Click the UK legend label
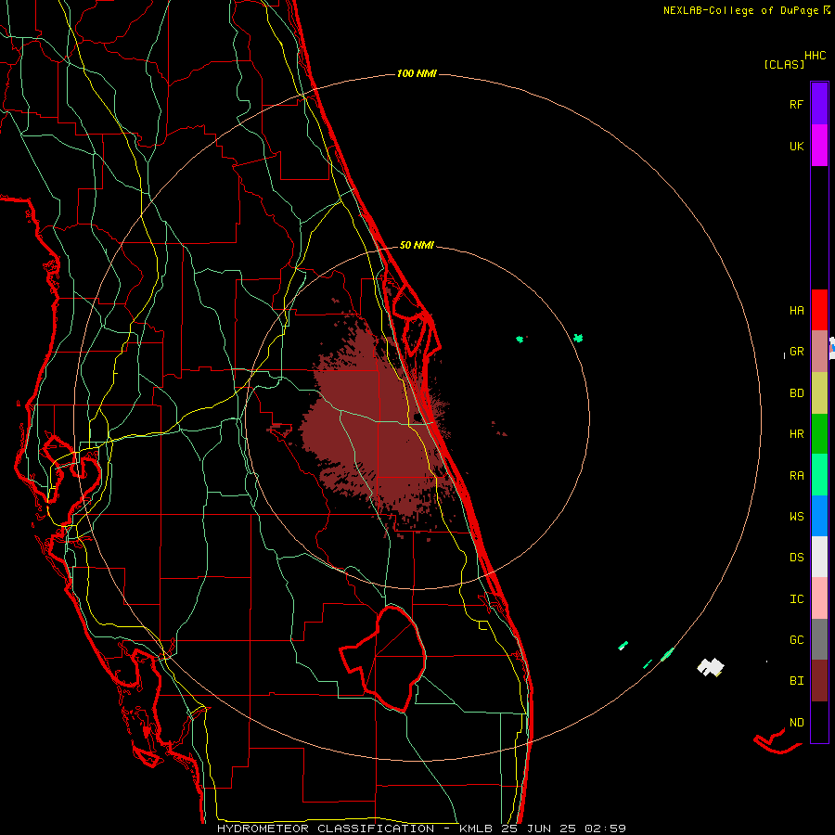 pos(796,146)
